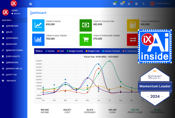175x118 pixels.
Task: Click the orange Budget Cost legend swatch
Action: (x=86, y=51)
